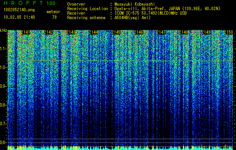Click the observer name Masayuki Kobayashi
This screenshot has width=236, height=150.
pos(135,4)
